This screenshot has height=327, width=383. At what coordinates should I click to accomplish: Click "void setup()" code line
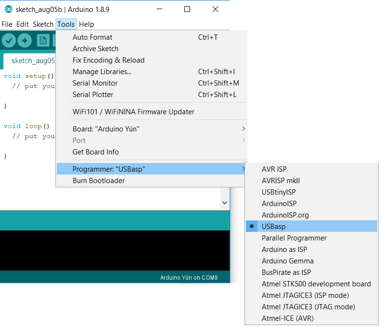(29, 76)
